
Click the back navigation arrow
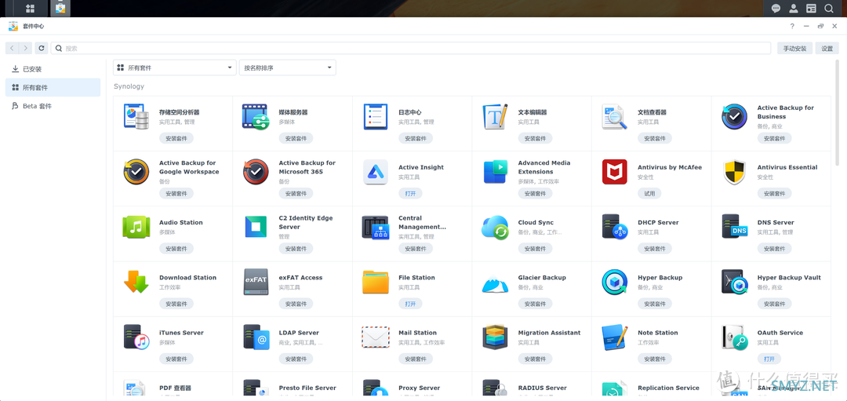[12, 48]
